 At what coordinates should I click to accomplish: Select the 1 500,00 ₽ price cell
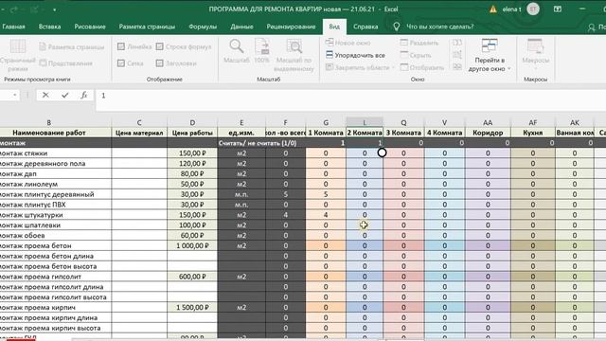(x=192, y=307)
